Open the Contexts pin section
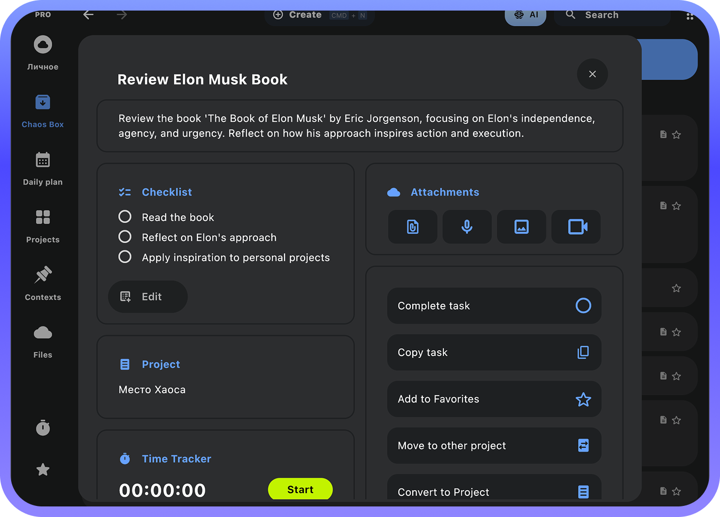 [x=43, y=283]
